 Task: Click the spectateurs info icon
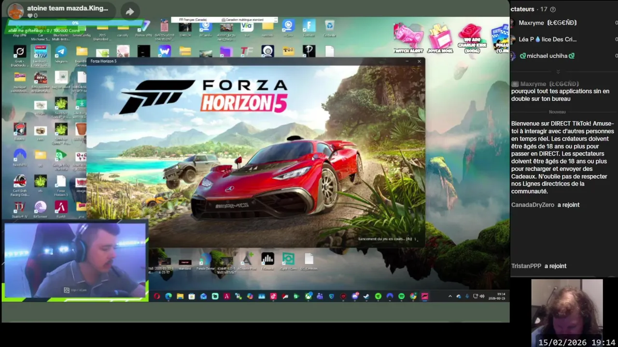[553, 9]
